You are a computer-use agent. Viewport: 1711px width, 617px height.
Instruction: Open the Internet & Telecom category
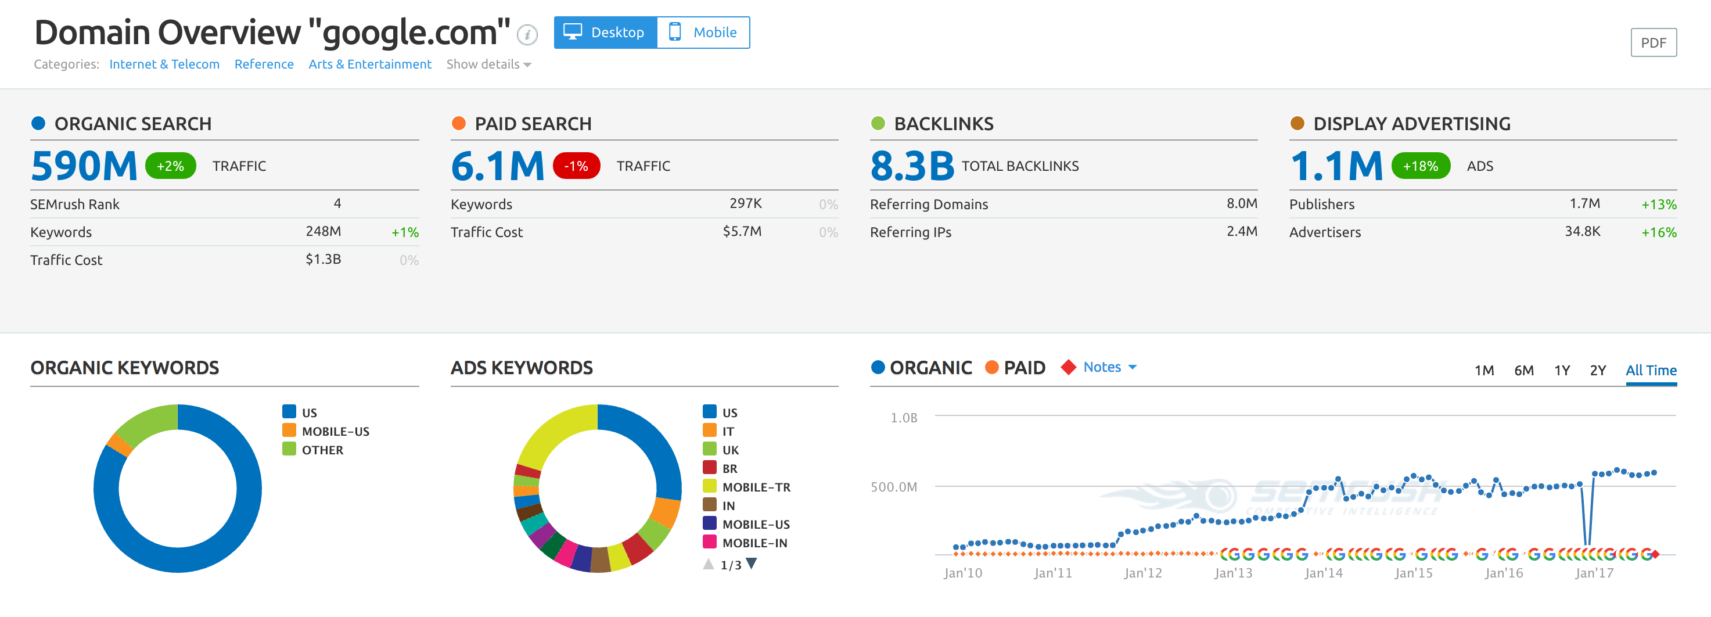164,64
